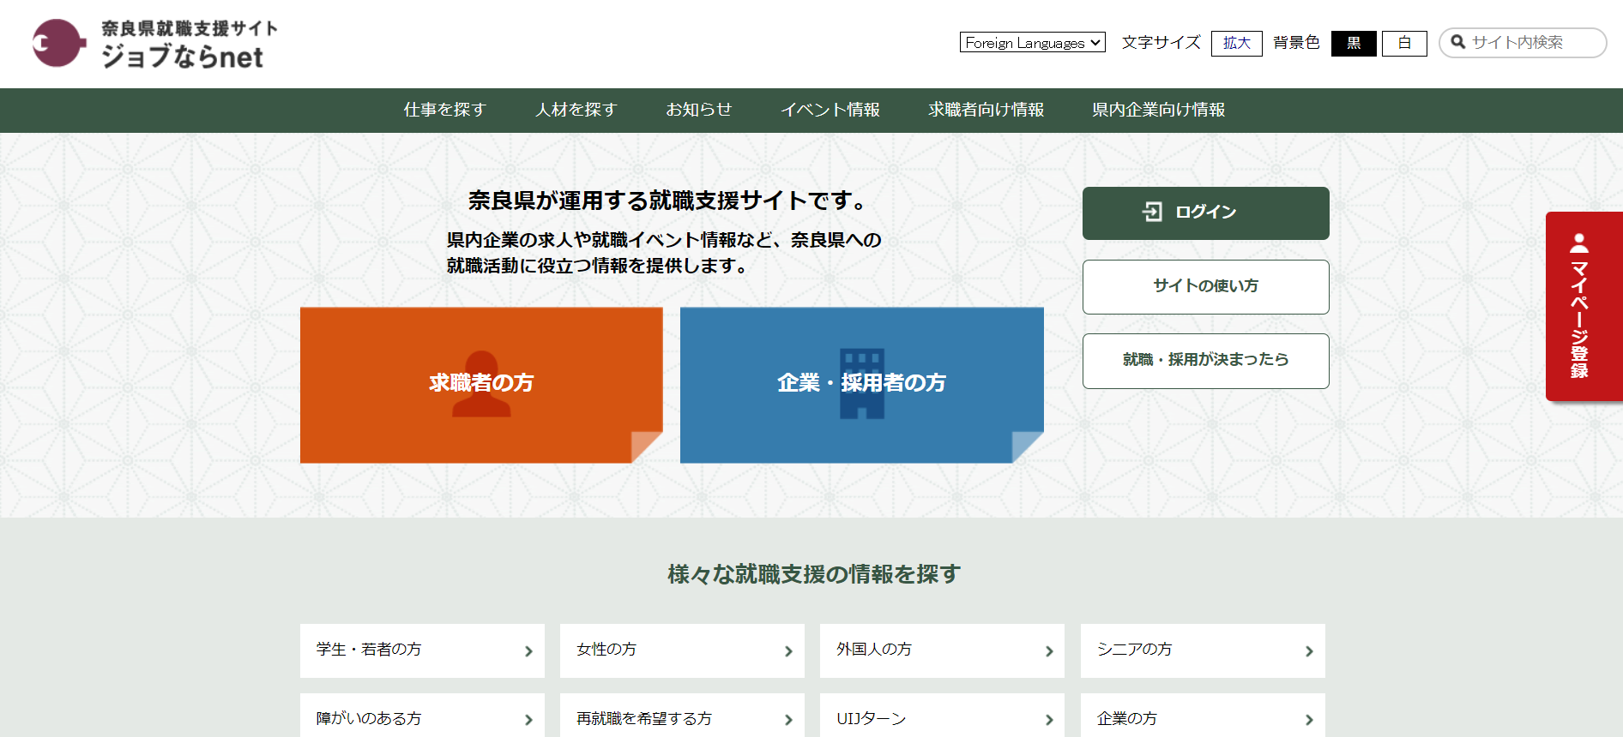Click the job seeker silhouette icon
This screenshot has height=737, width=1623.
pyautogui.click(x=481, y=383)
